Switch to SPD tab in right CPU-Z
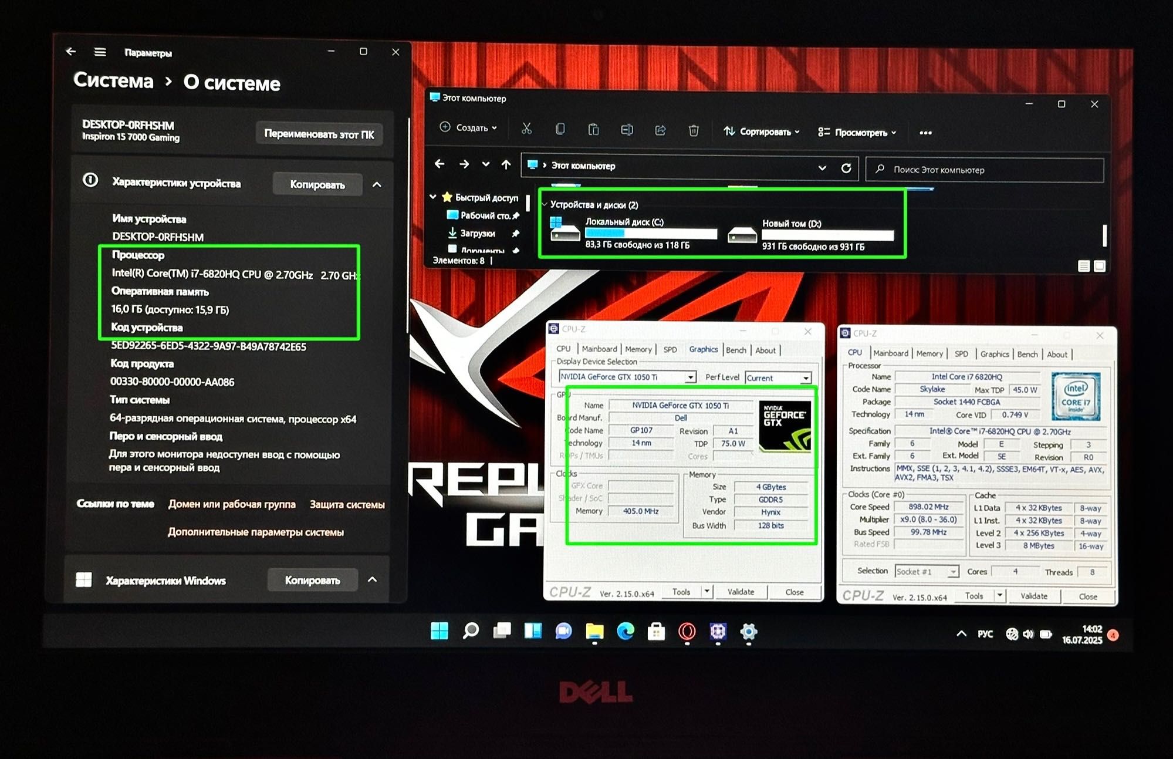Image resolution: width=1173 pixels, height=759 pixels. (961, 354)
